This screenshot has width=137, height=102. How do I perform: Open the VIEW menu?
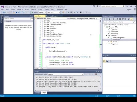(x=13, y=9)
